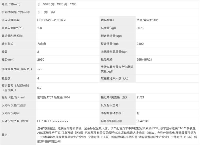This screenshot has height=145, width=200.
Task: Select the max speed value 190
Action: pos(39,28)
